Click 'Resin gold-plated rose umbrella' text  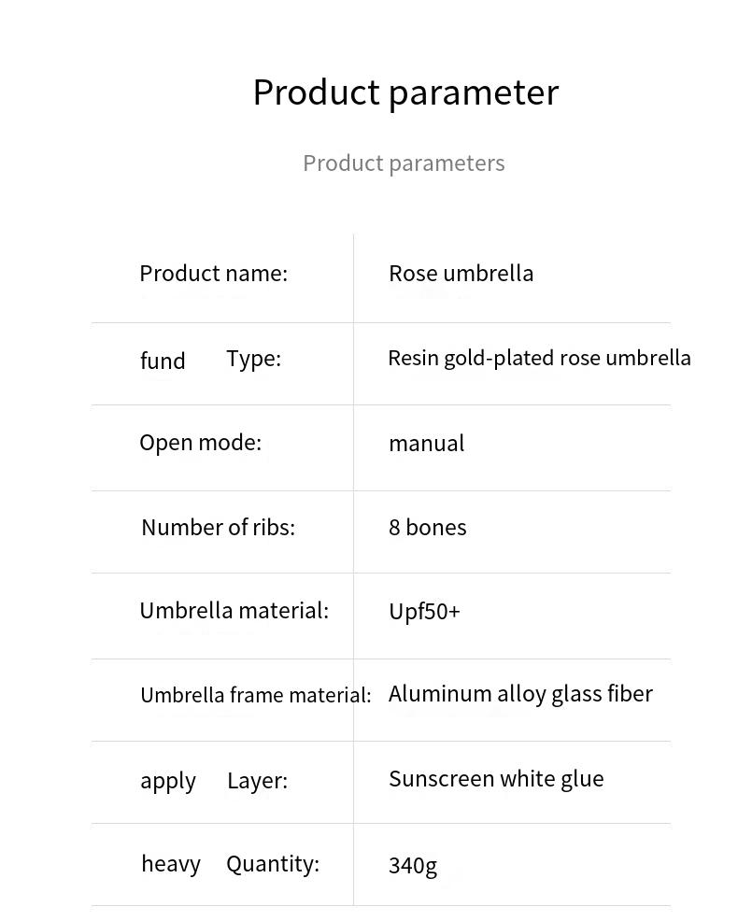click(x=539, y=359)
